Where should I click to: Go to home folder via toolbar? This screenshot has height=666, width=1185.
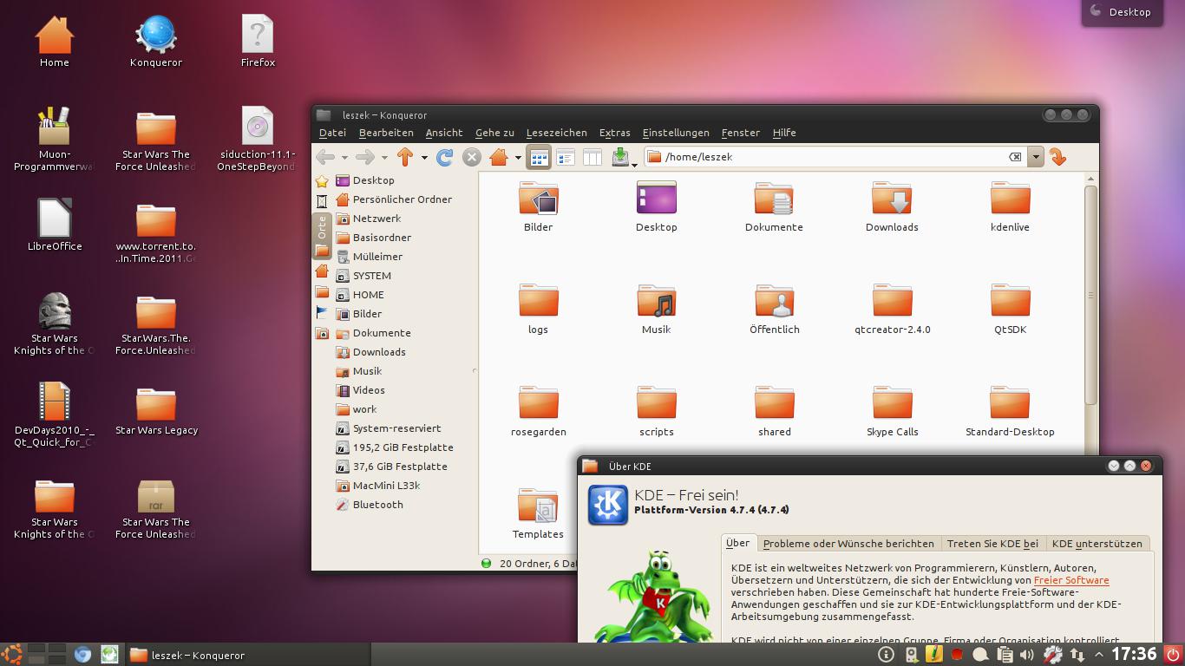click(499, 157)
